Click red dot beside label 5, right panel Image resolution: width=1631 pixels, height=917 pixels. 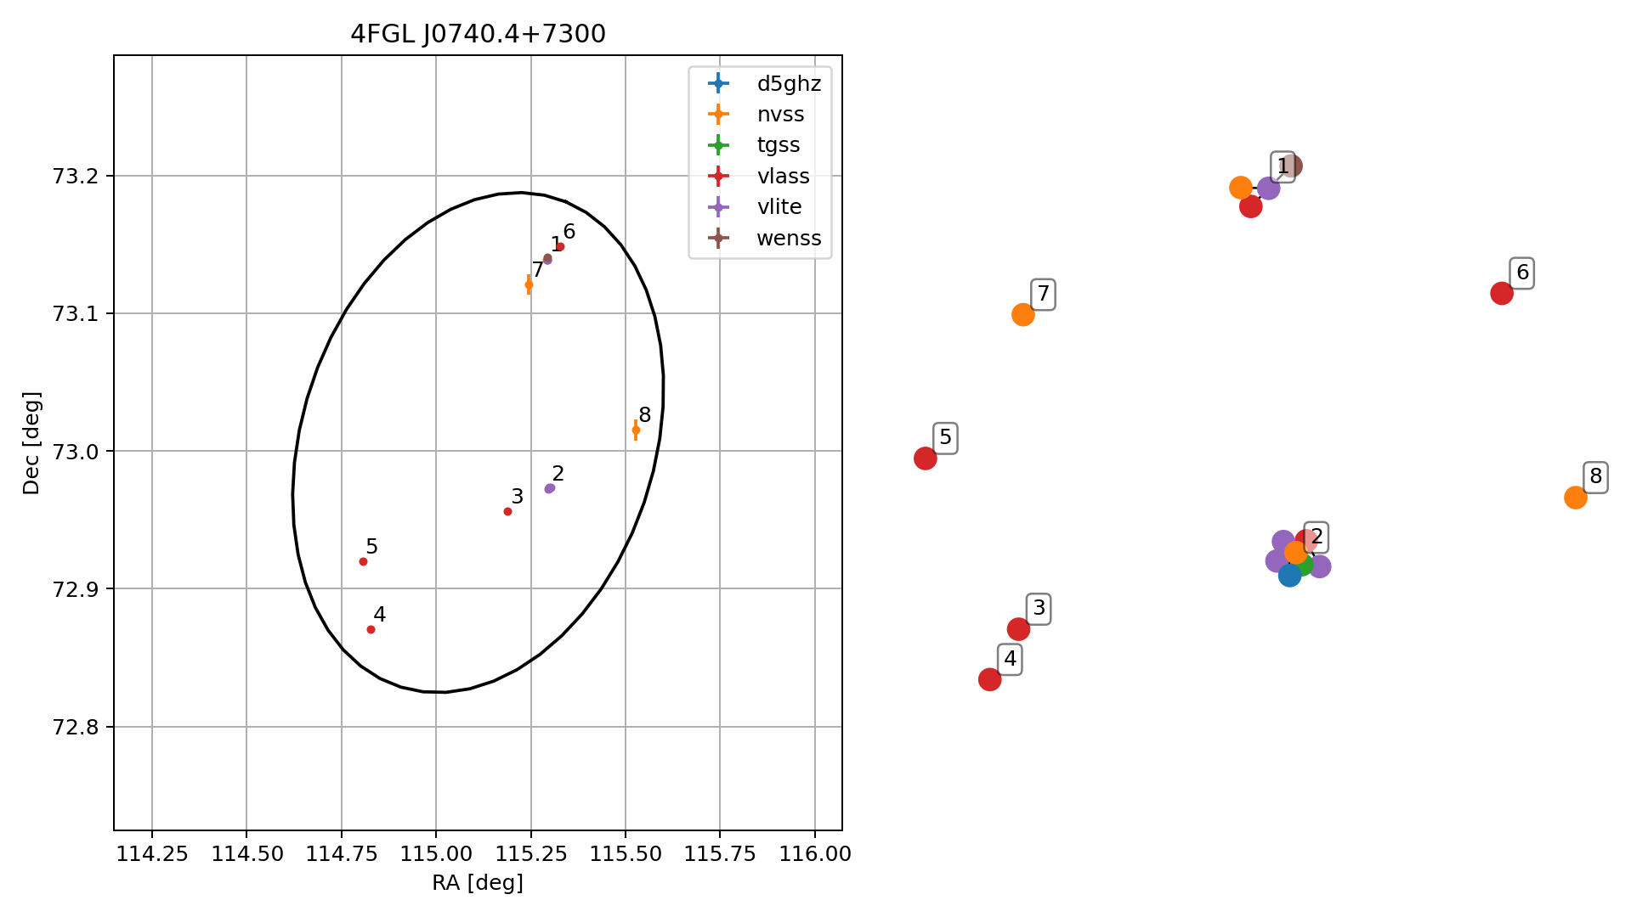pyautogui.click(x=926, y=458)
